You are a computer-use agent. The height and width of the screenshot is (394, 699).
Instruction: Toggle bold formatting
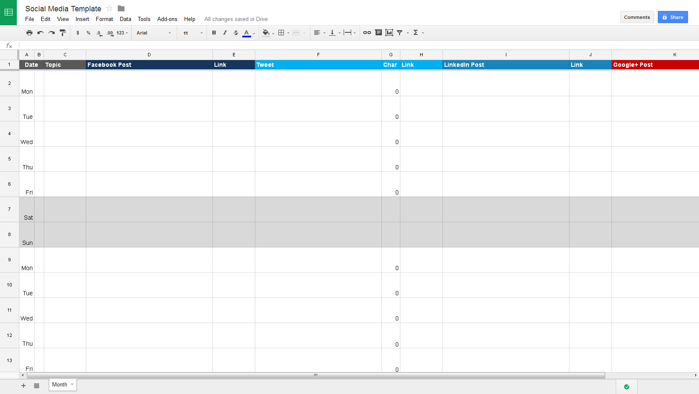[x=214, y=33]
